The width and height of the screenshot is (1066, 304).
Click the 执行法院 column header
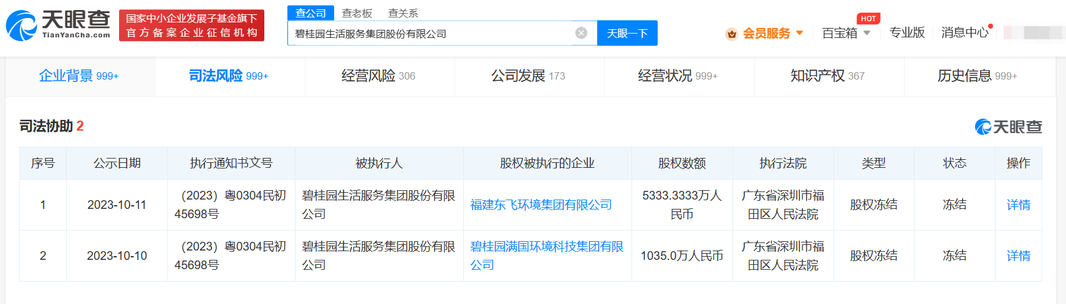783,163
